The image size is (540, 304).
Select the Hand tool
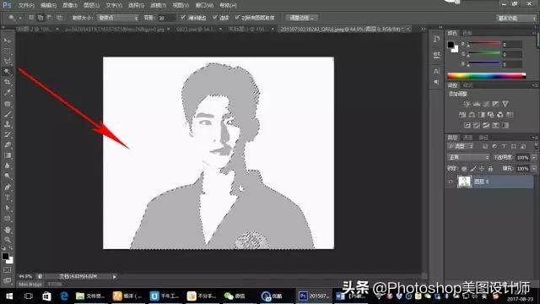(x=8, y=230)
